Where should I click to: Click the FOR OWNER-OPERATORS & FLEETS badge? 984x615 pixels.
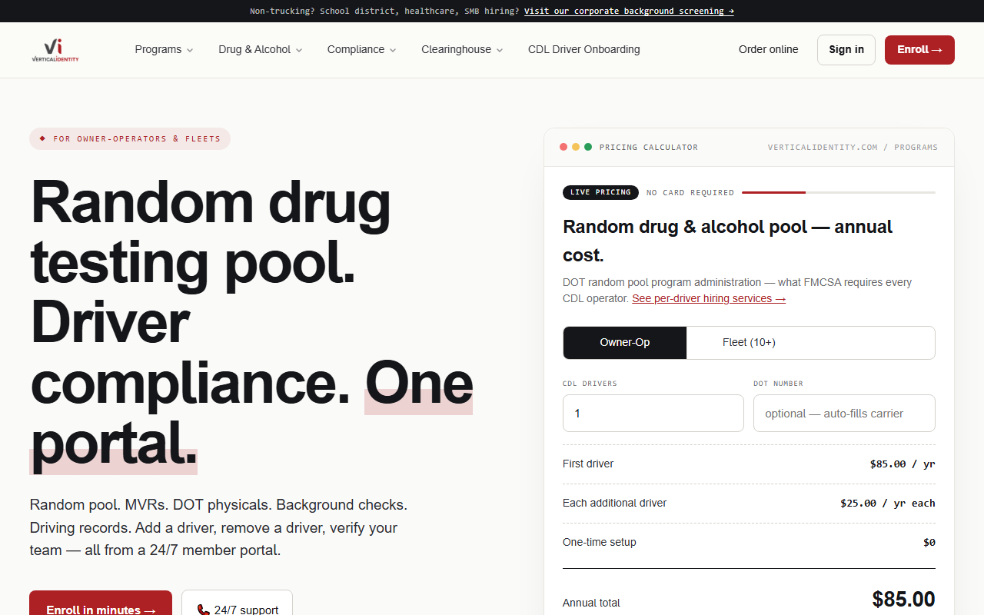[x=130, y=138]
